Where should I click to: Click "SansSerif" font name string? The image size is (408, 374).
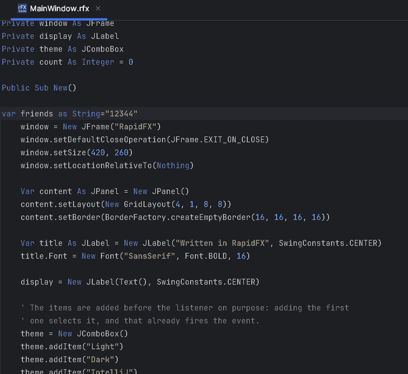click(x=150, y=256)
